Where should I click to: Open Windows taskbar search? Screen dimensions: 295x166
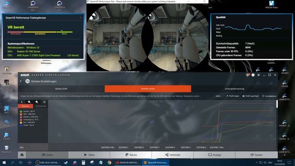(12, 162)
